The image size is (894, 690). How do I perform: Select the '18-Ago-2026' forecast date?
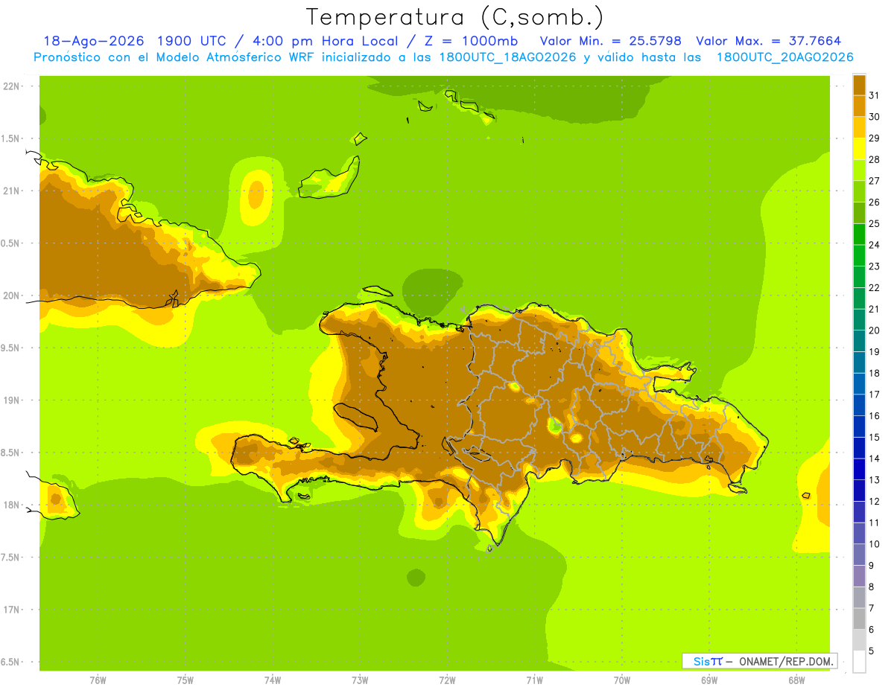(x=93, y=41)
